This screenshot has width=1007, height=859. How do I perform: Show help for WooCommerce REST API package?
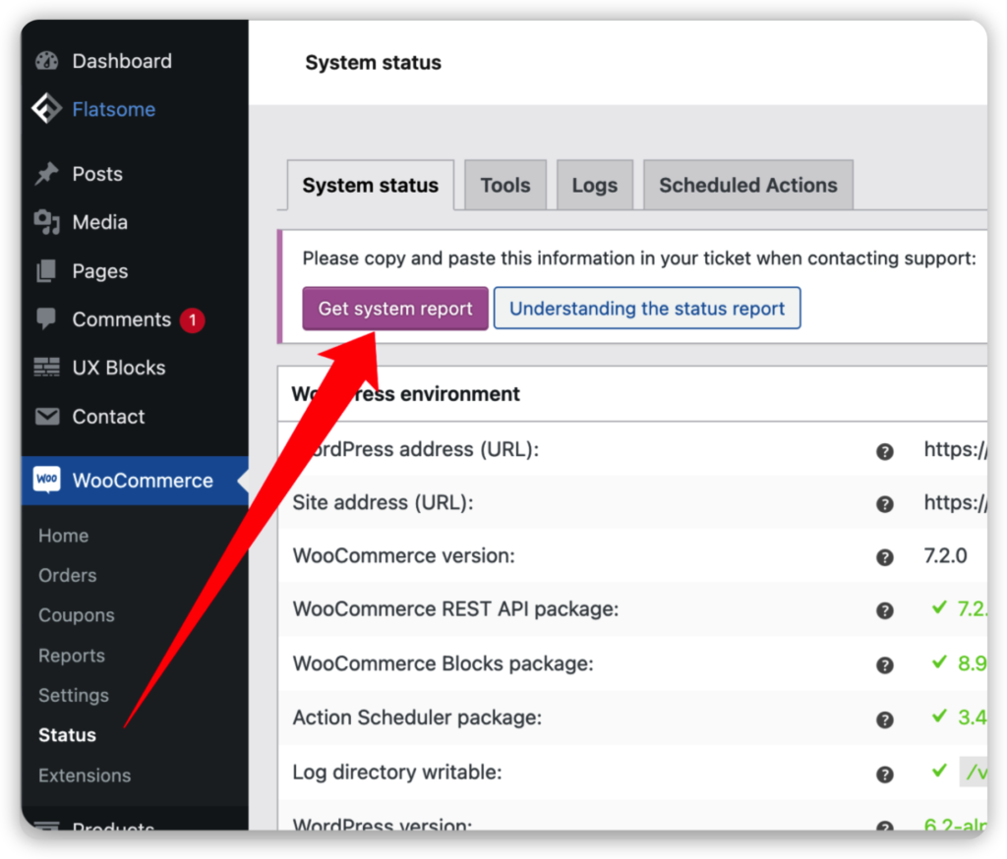click(885, 610)
